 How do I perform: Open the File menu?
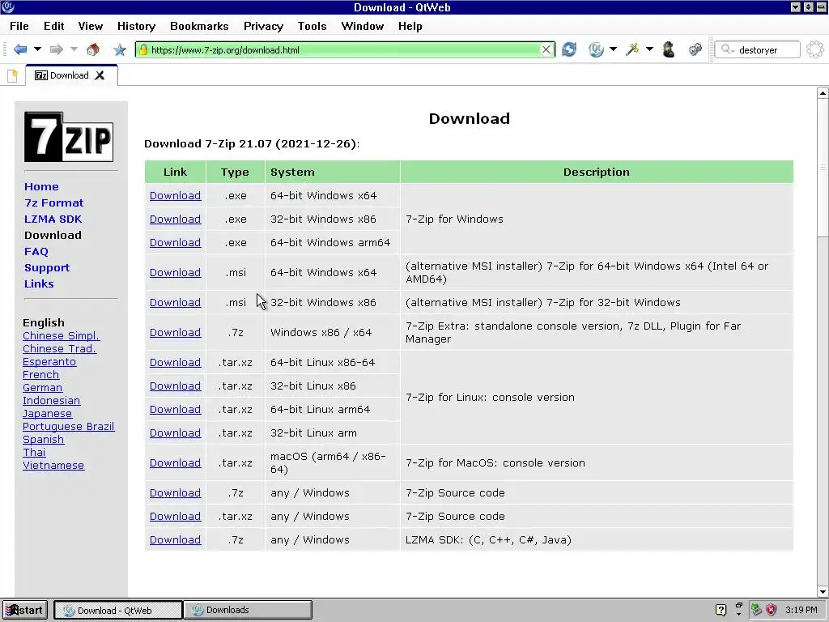tap(19, 26)
